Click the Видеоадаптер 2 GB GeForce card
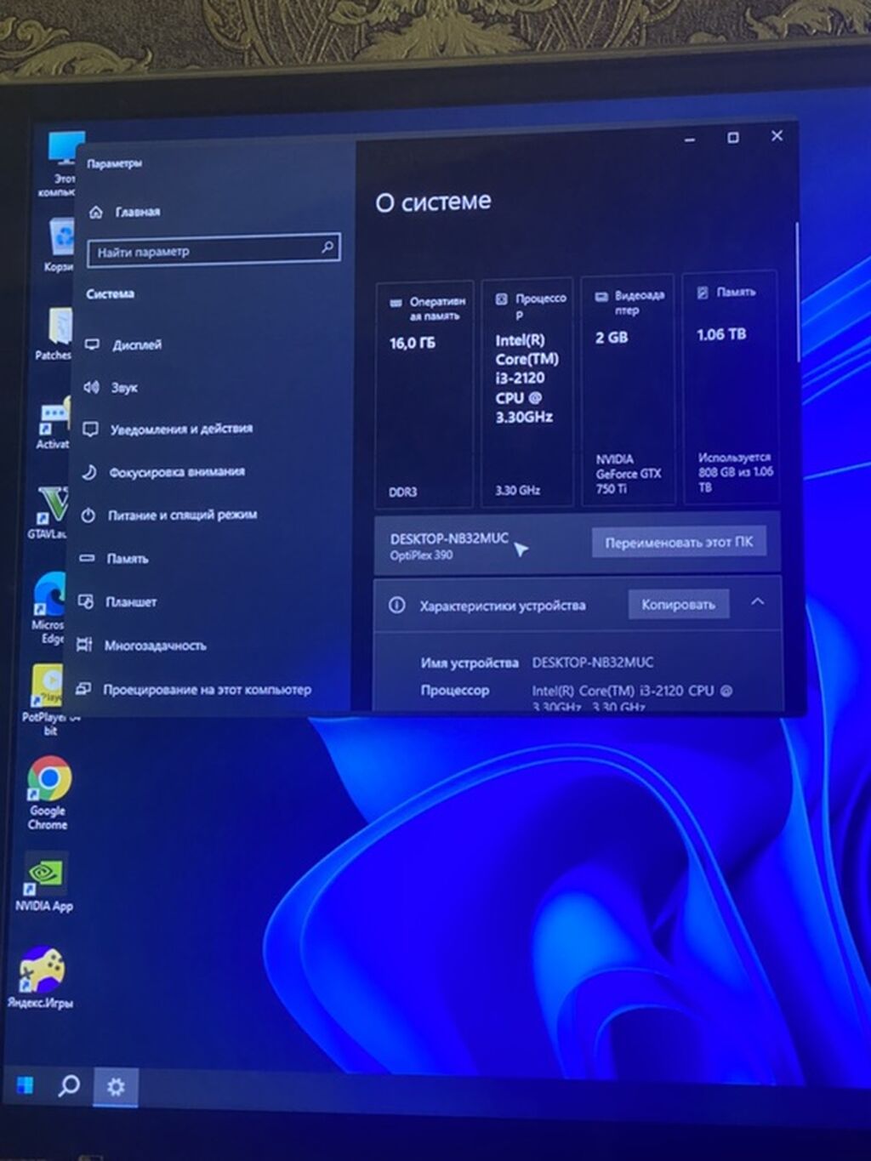The image size is (871, 1161). (x=628, y=390)
